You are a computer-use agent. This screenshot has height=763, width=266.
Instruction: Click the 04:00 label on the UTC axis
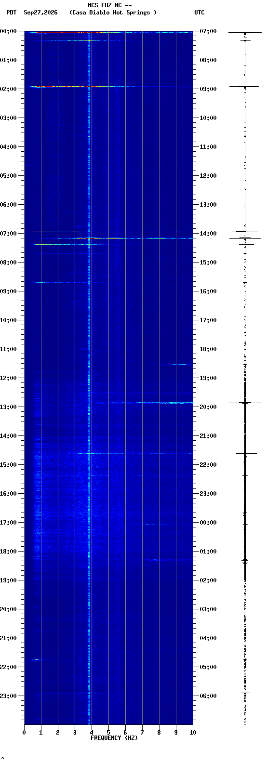pyautogui.click(x=208, y=638)
